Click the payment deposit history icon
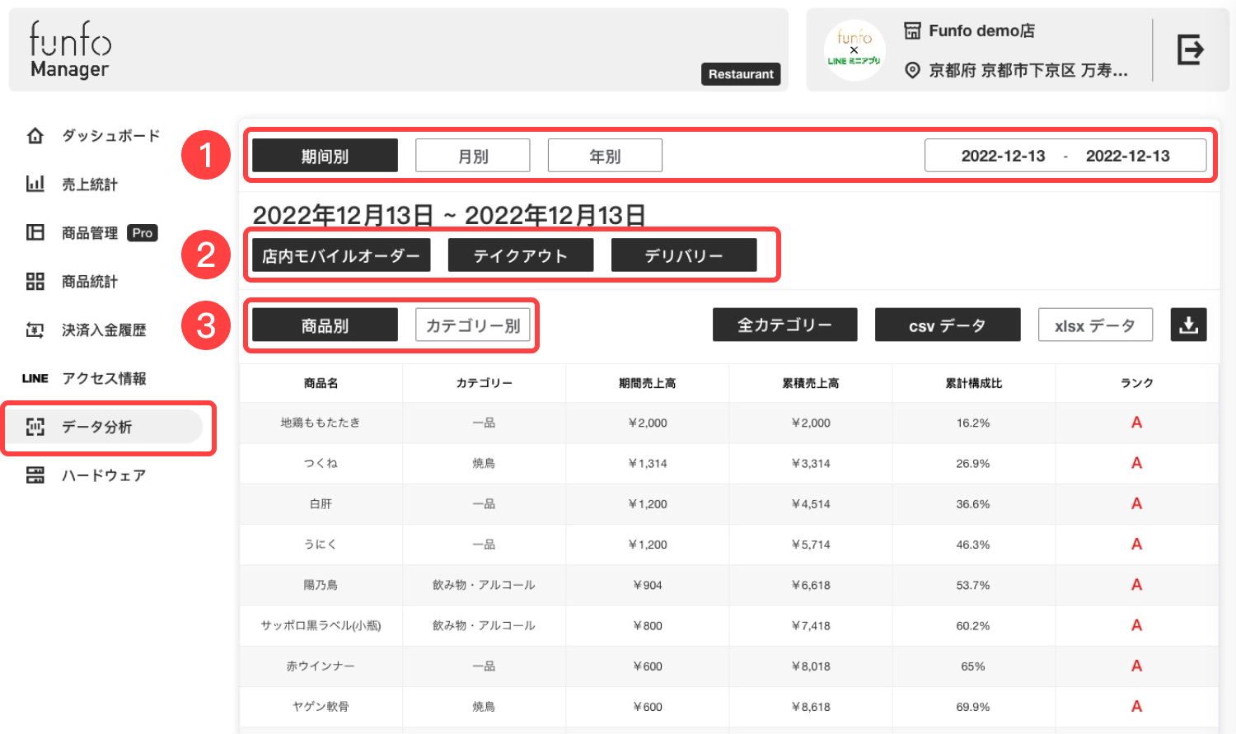The image size is (1236, 734). point(35,330)
